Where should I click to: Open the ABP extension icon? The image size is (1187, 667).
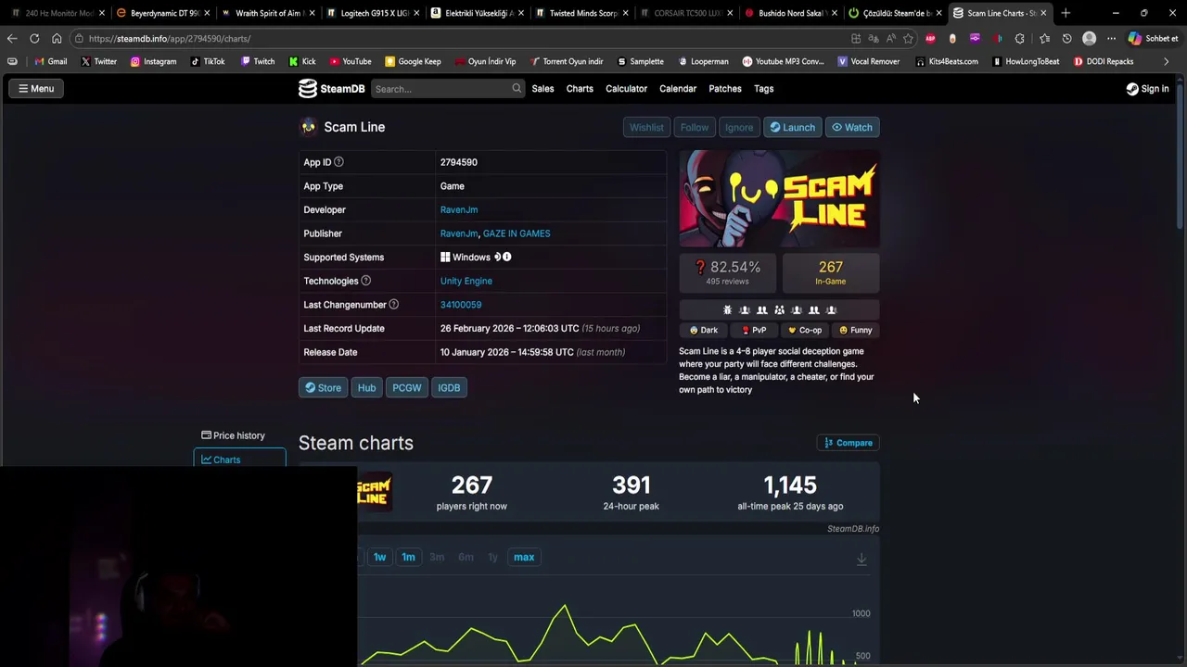[930, 39]
